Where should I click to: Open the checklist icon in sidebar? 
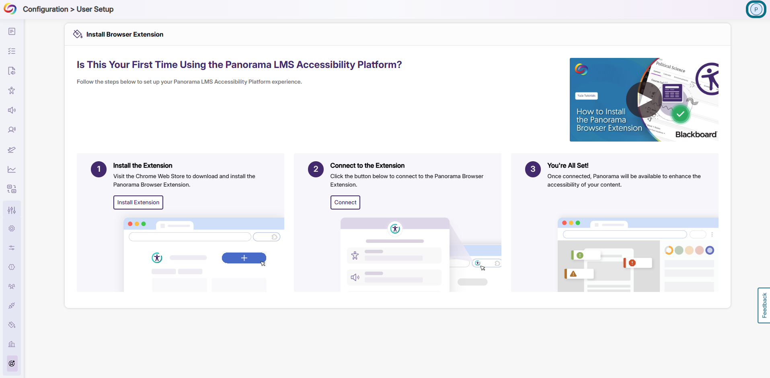pos(12,51)
